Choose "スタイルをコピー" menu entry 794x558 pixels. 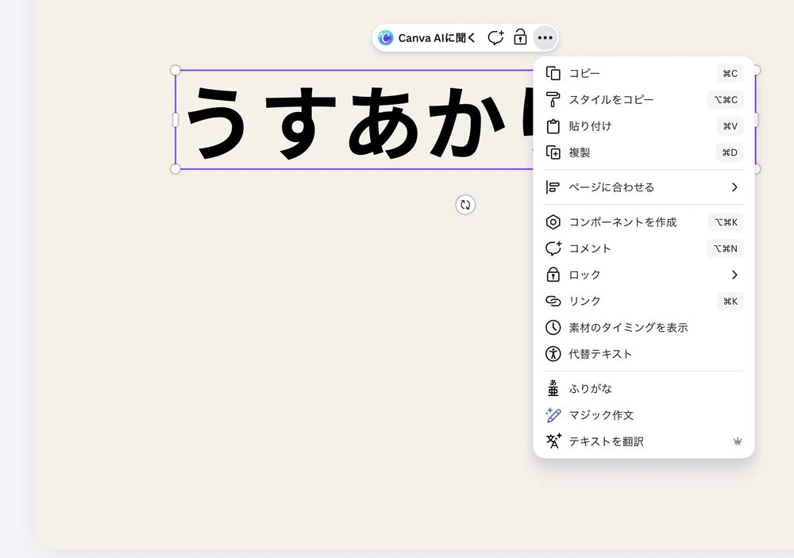click(x=644, y=100)
